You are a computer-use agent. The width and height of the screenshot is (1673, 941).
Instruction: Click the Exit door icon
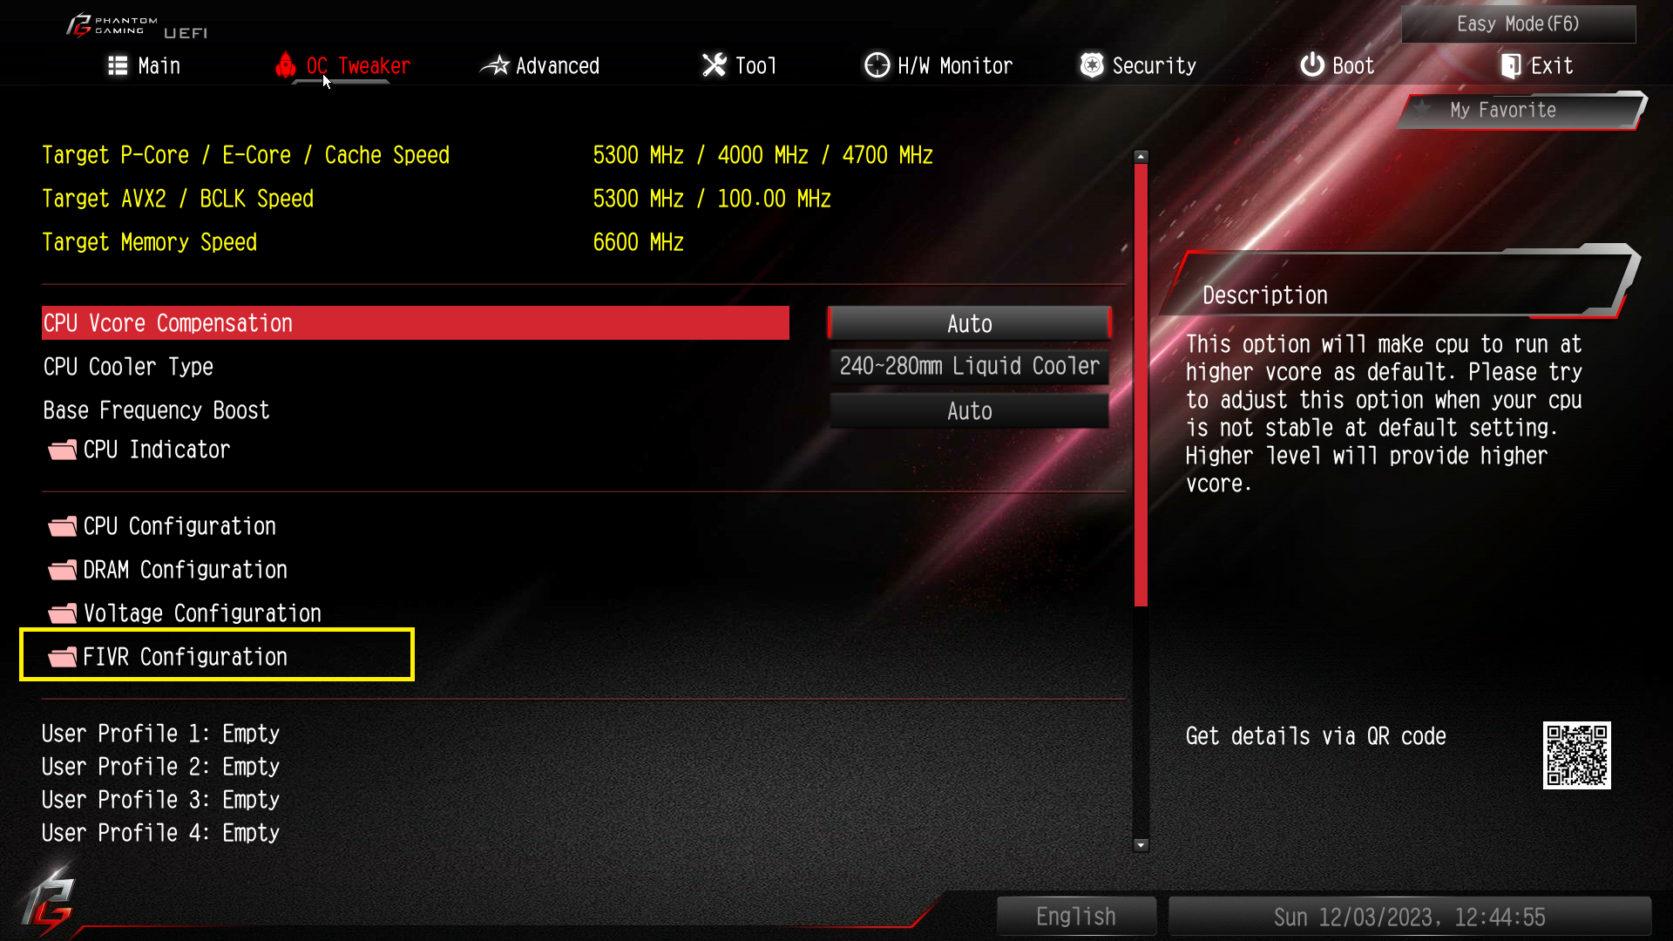coord(1511,65)
